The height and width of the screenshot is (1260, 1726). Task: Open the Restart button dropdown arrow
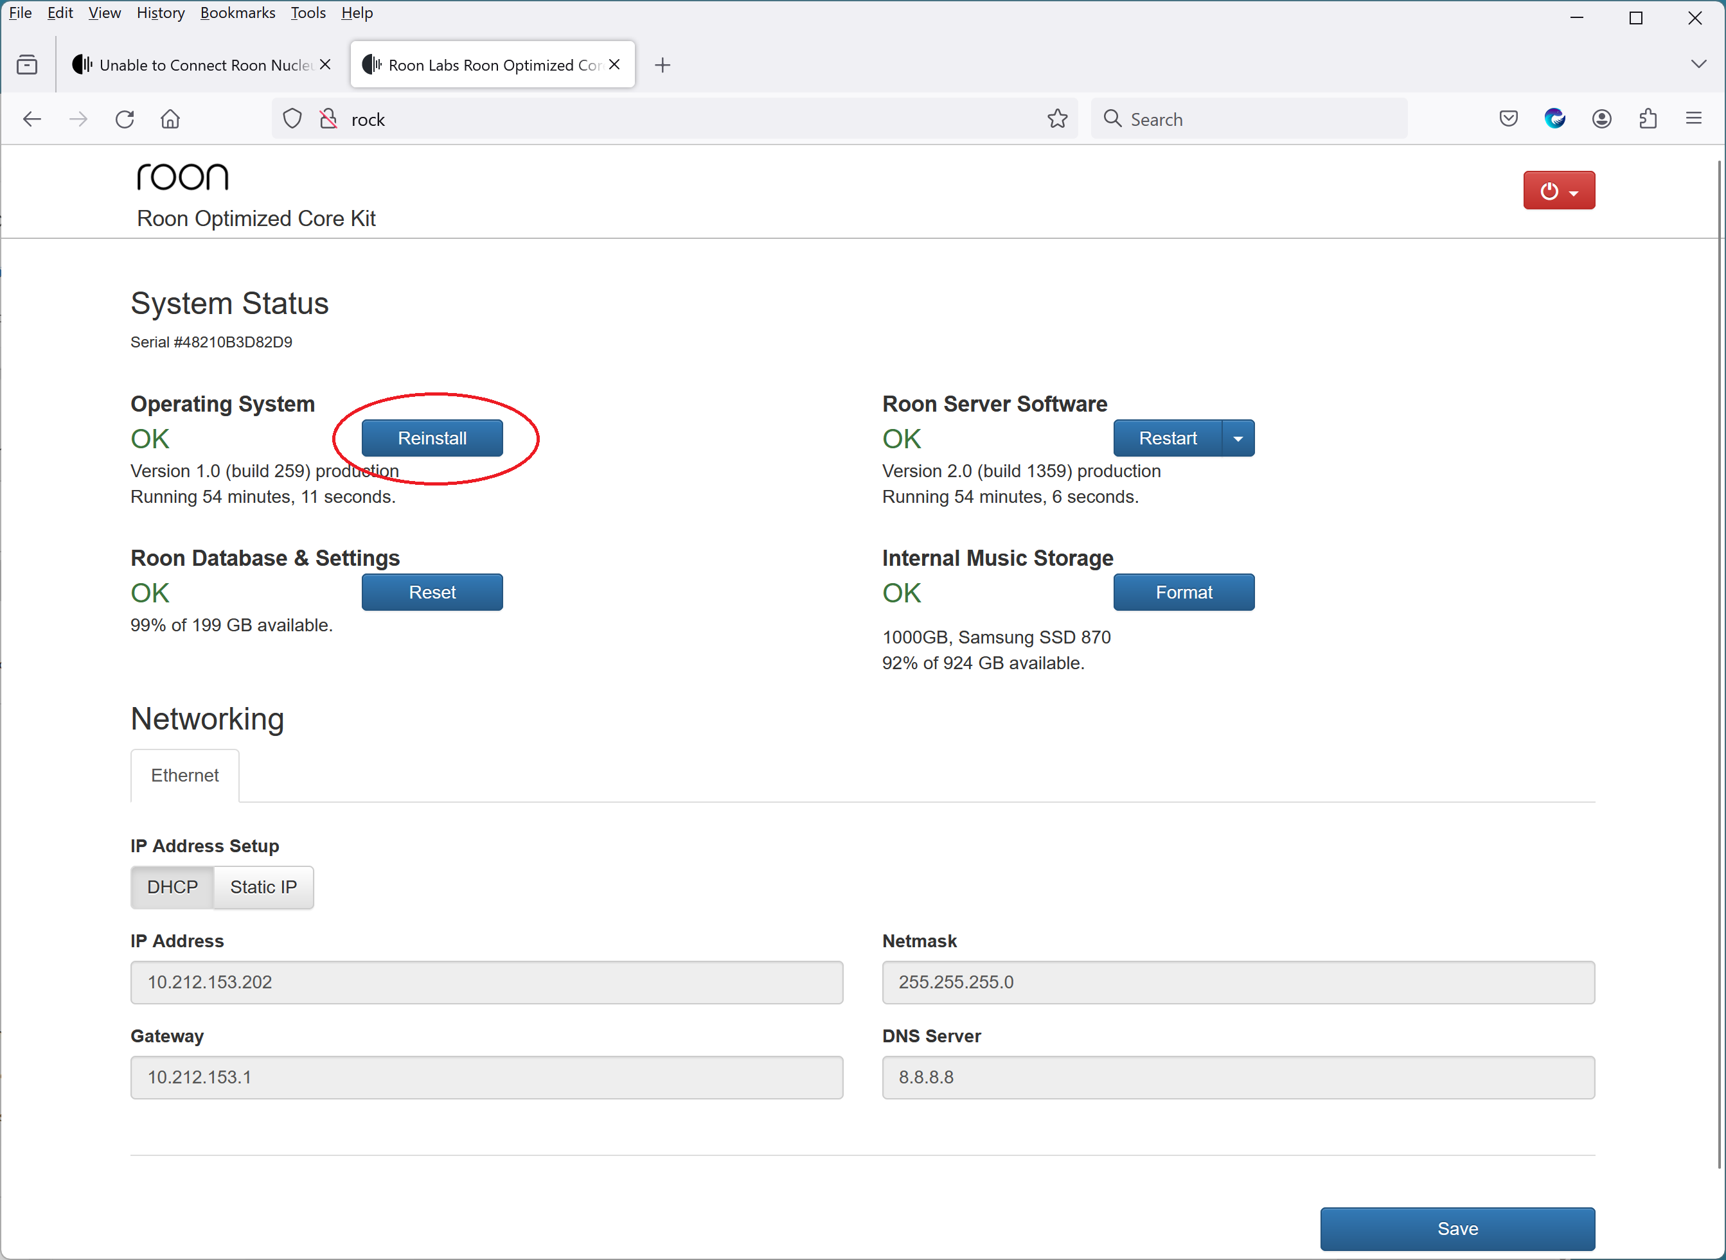tap(1238, 438)
